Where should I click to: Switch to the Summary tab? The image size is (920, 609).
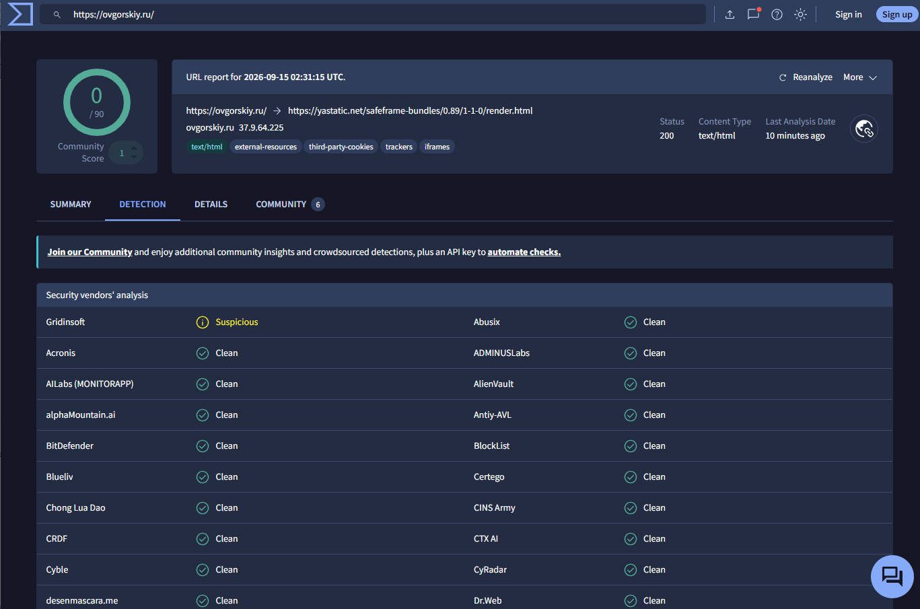pos(71,205)
